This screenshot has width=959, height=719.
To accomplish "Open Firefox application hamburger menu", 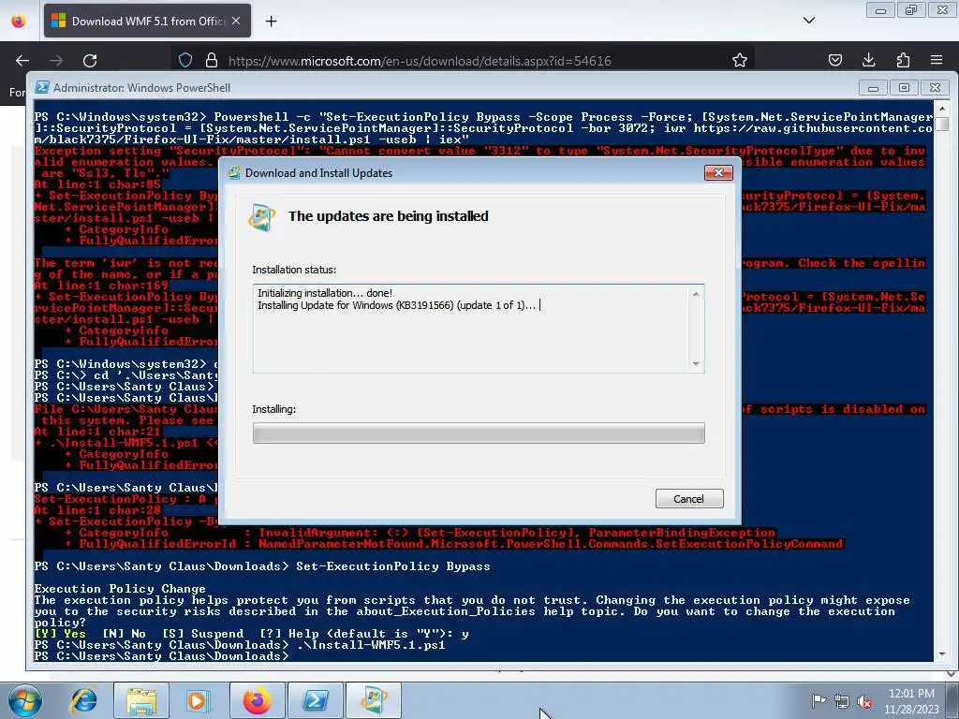I will (937, 61).
